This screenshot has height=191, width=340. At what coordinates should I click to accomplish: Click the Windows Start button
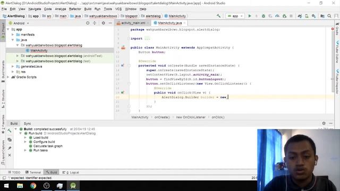click(x=6, y=186)
